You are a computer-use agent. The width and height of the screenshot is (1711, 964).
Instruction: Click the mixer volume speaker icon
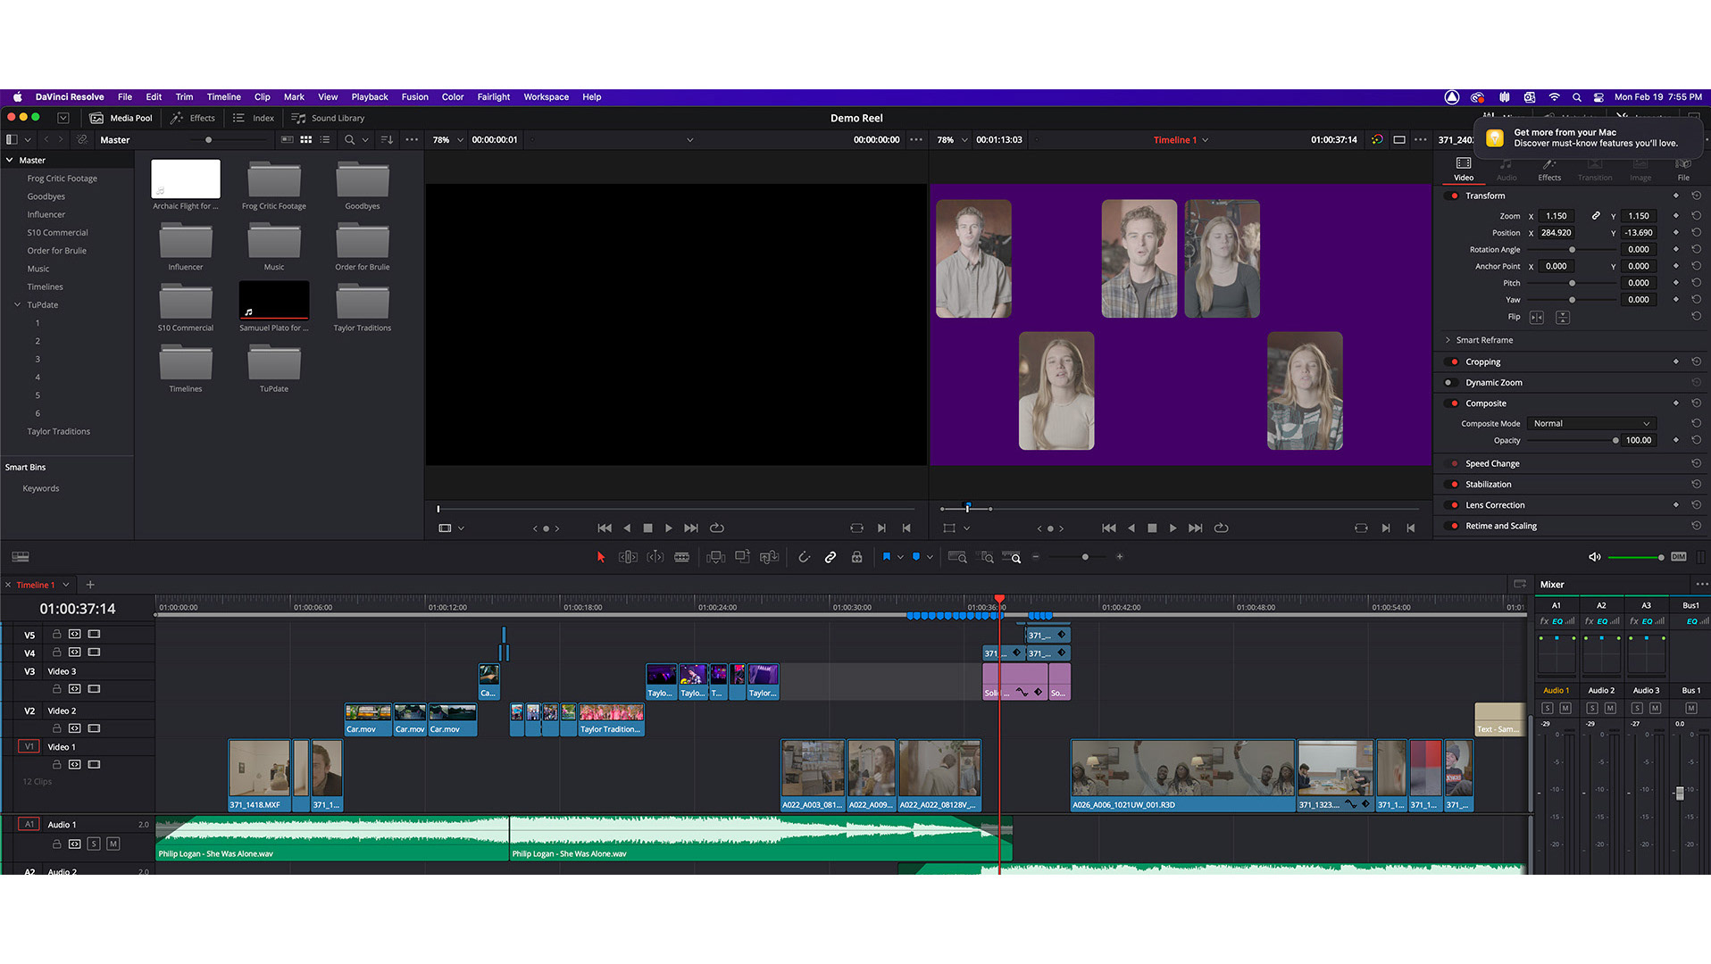point(1595,557)
